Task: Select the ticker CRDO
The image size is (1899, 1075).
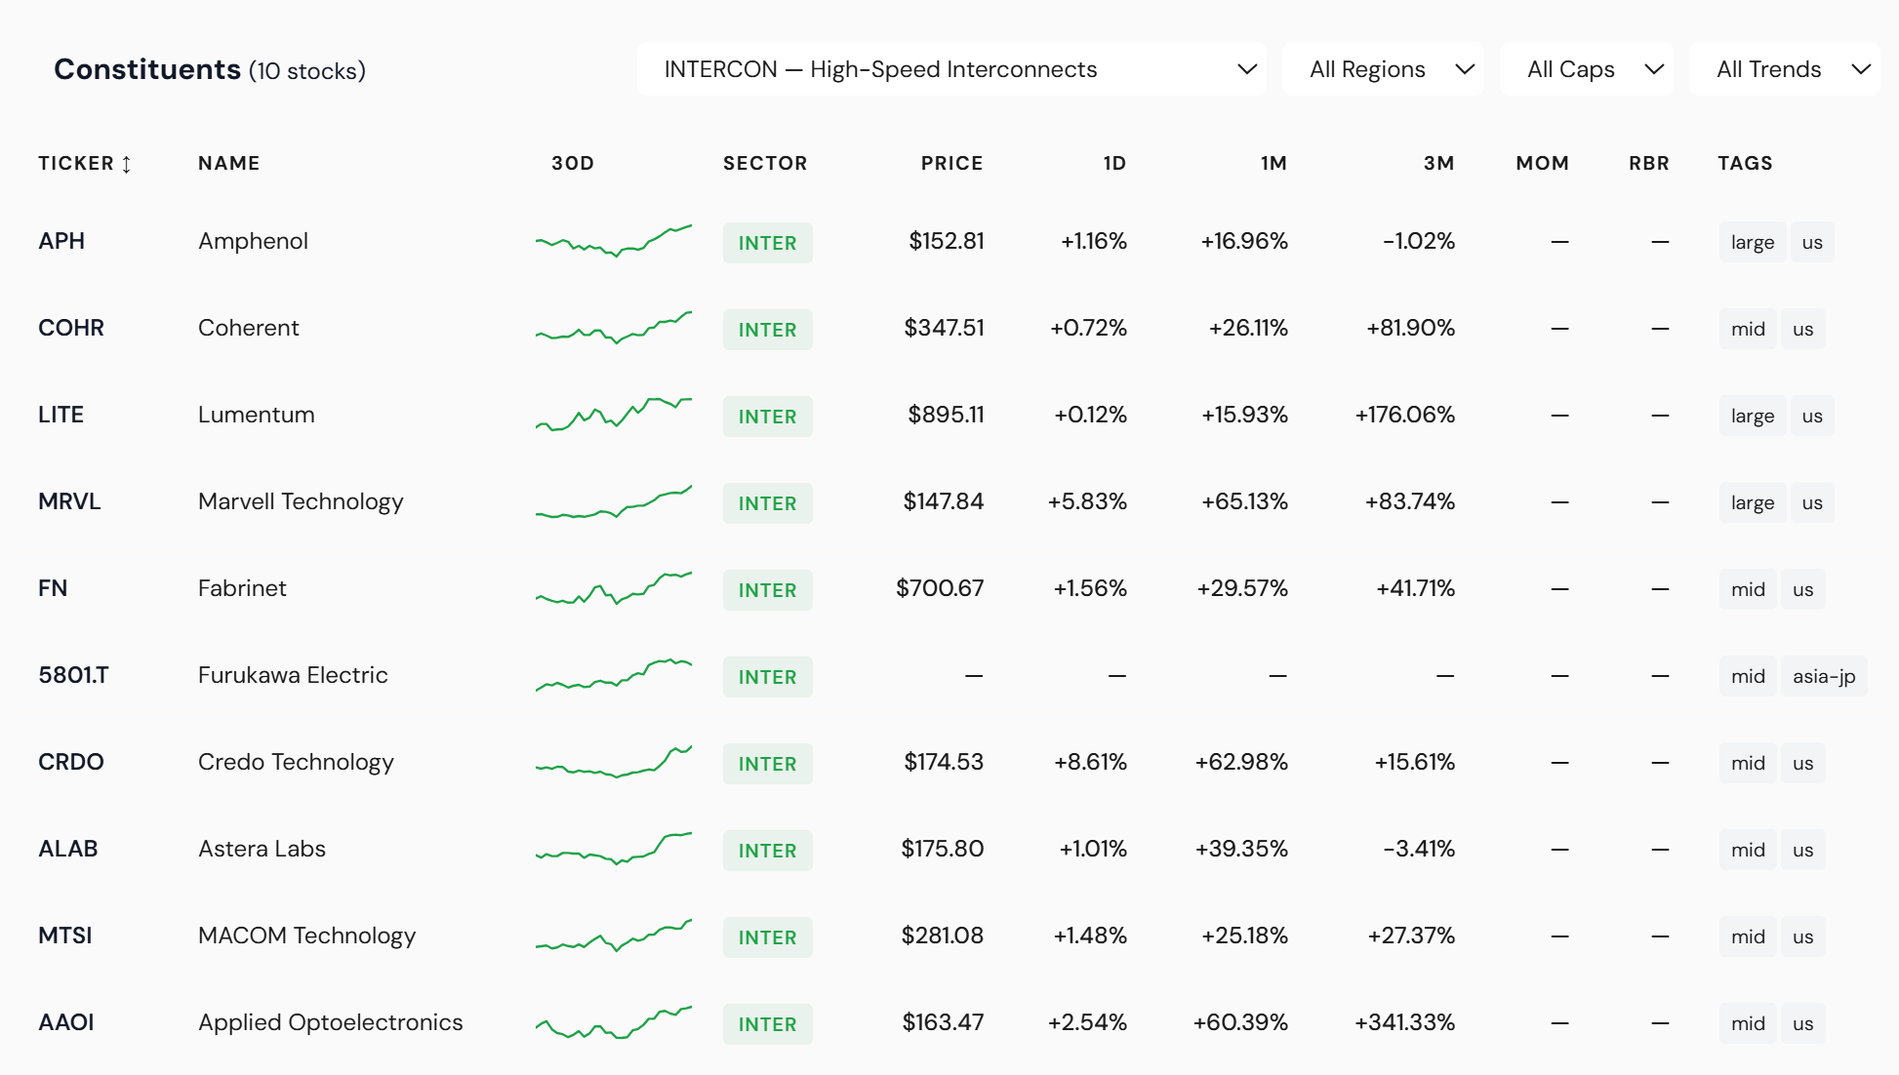Action: (x=70, y=762)
